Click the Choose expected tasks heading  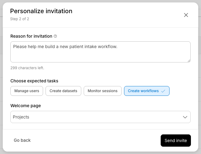[34, 81]
